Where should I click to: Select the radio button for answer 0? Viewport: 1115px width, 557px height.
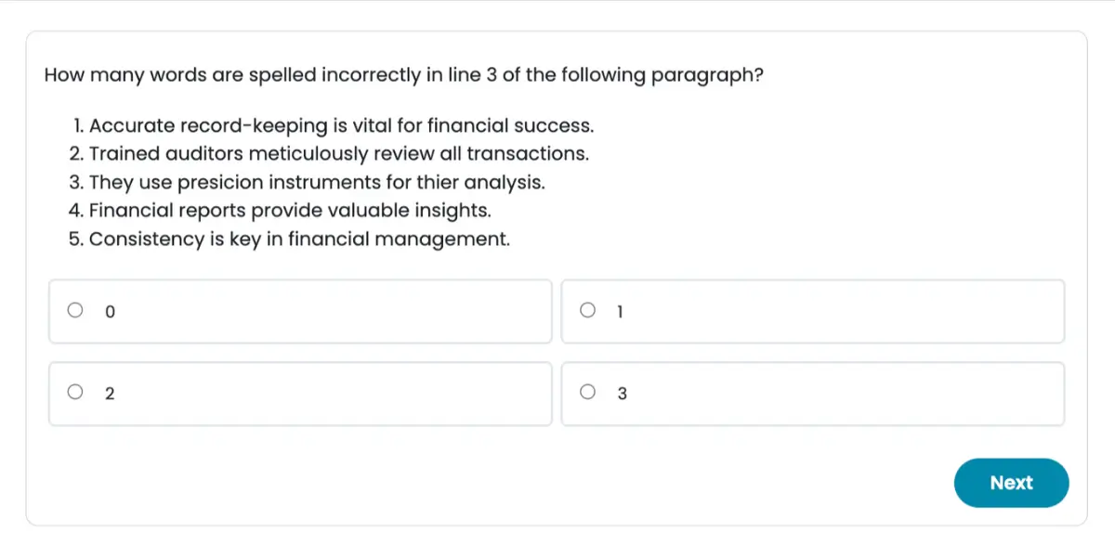pos(75,311)
